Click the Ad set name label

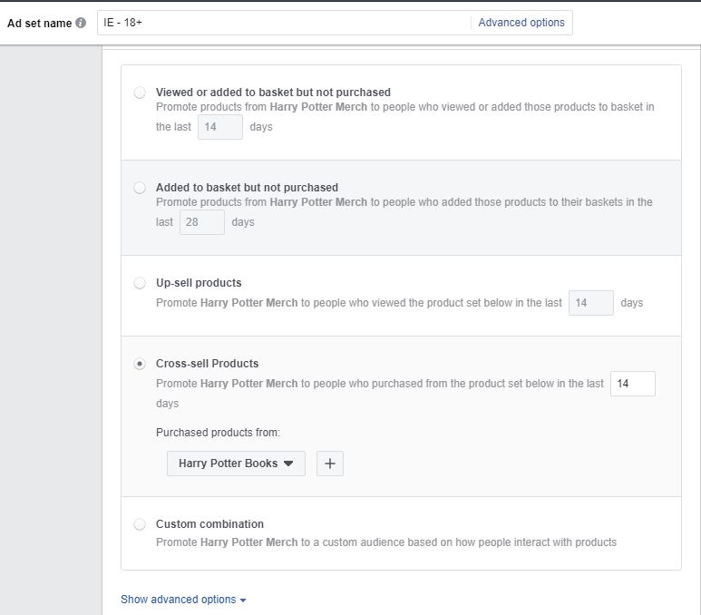(39, 24)
